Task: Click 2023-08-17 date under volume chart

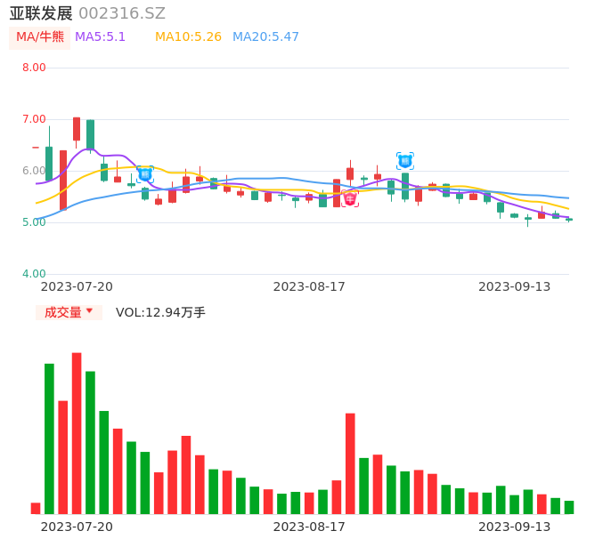Action: (x=309, y=527)
